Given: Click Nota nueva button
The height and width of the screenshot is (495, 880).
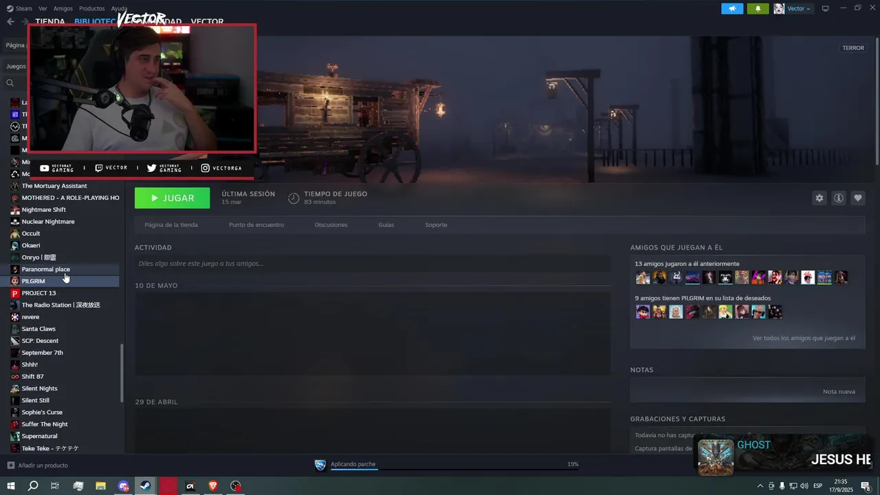Looking at the screenshot, I should pos(839,391).
